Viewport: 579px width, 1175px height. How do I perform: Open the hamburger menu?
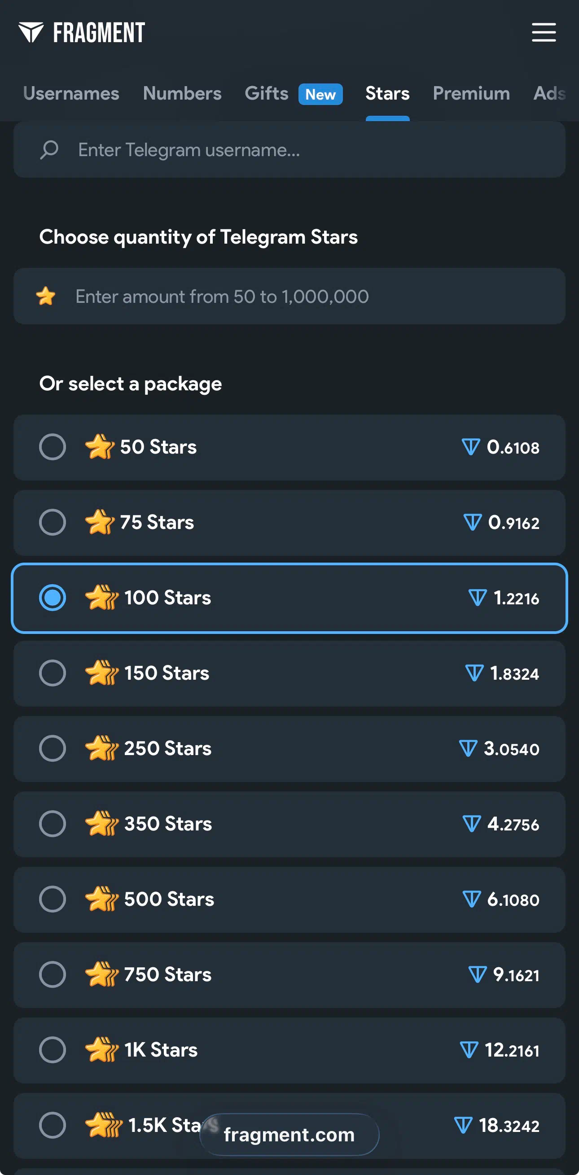(x=544, y=32)
